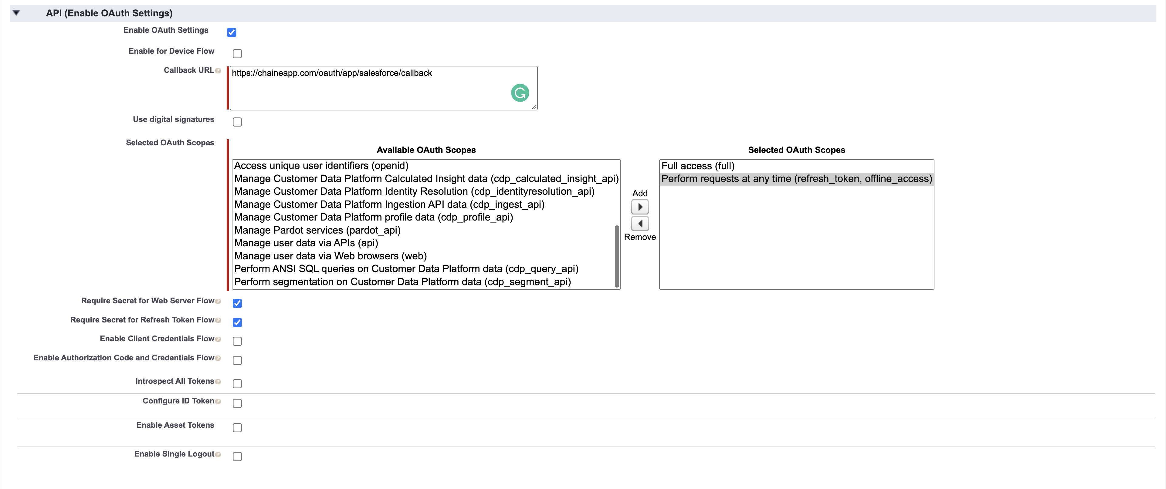Enable the Device Flow checkbox
The height and width of the screenshot is (489, 1166).
click(237, 54)
